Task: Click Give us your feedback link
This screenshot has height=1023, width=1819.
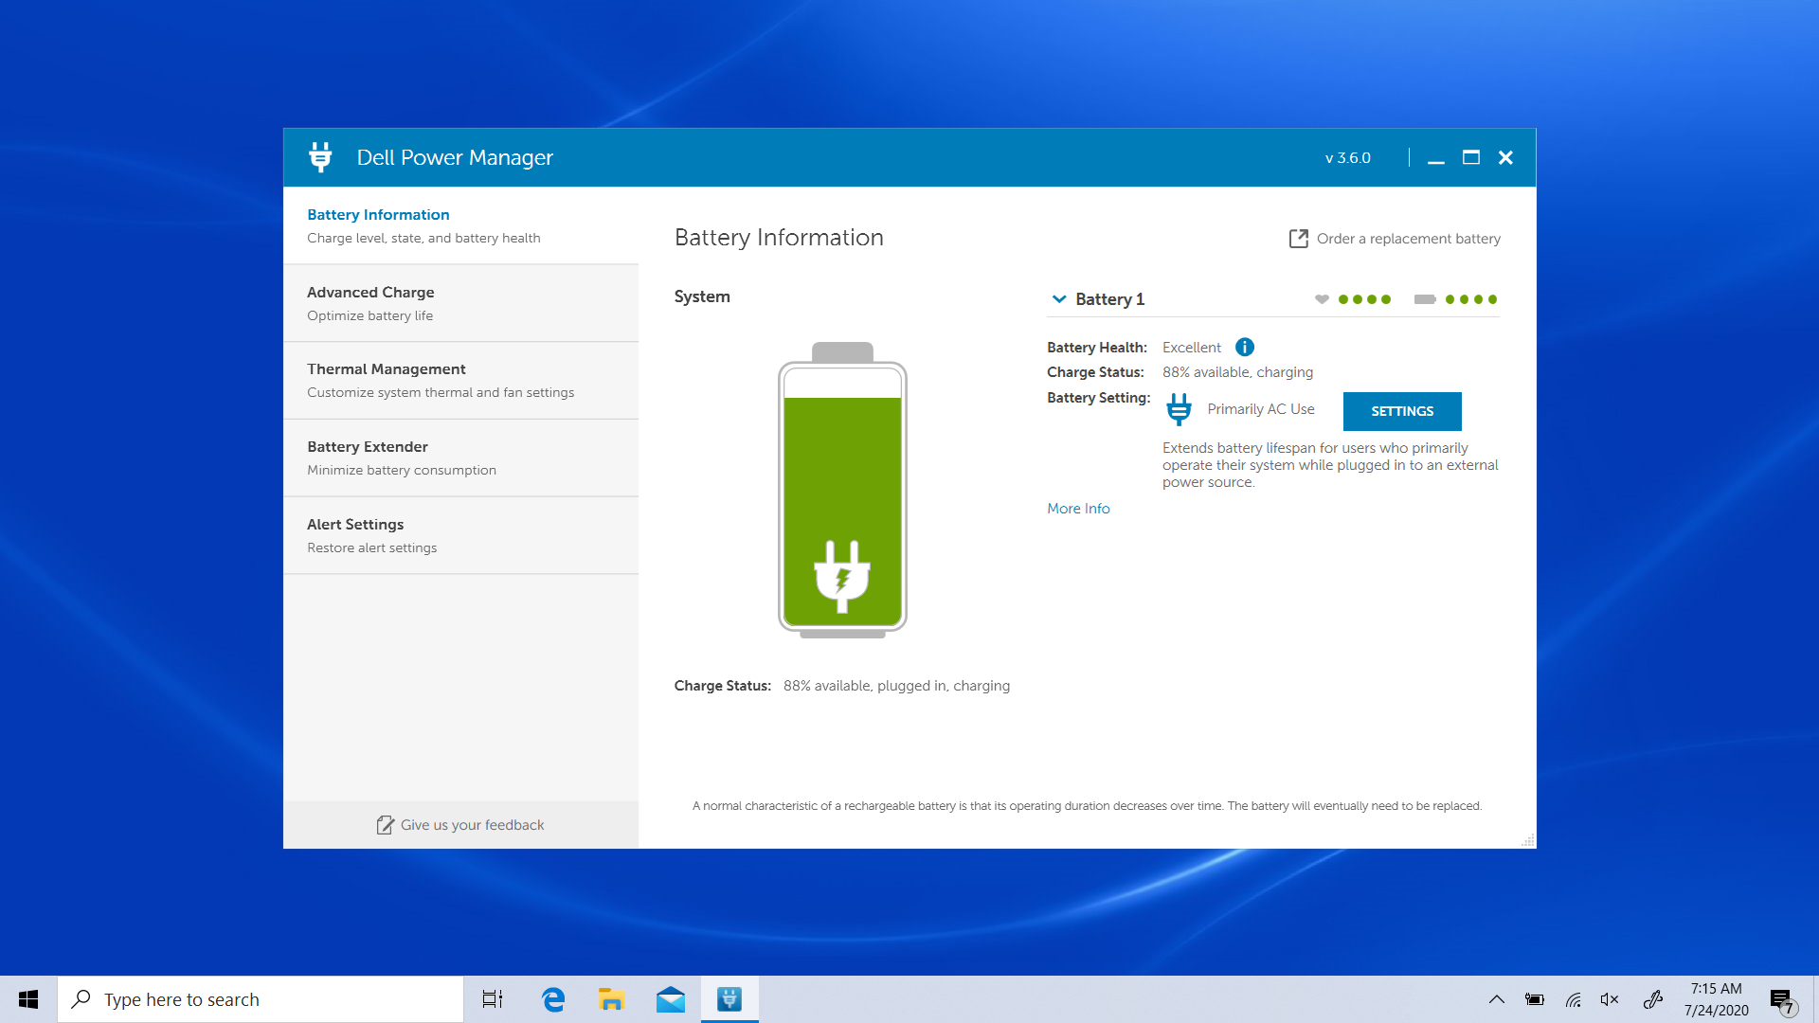Action: pos(472,825)
